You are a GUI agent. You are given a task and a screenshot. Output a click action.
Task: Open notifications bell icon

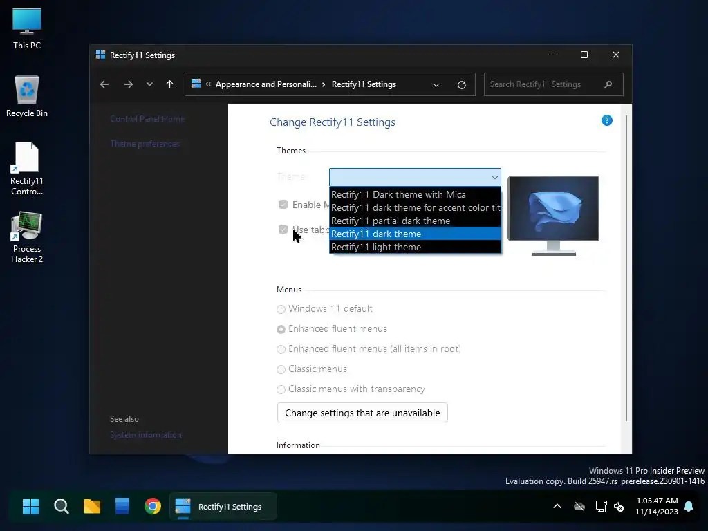[689, 506]
